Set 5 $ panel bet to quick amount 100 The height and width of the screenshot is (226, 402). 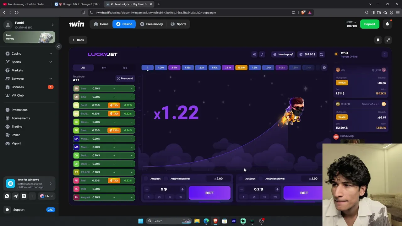(x=180, y=197)
